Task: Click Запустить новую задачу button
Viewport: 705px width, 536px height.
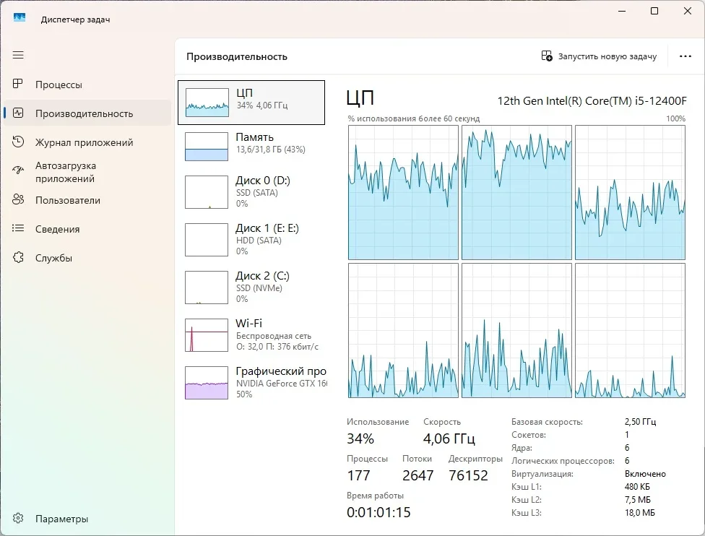Action: coord(599,56)
